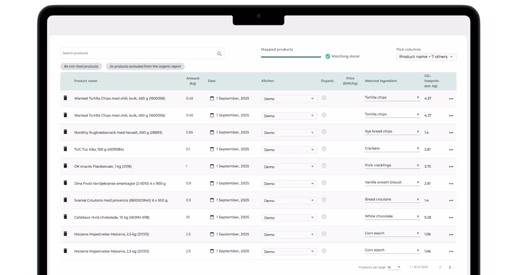Viewport: 517px width, 275px height.
Task: Toggle organic for Callebaut Hvid chokolade
Action: pos(324,217)
